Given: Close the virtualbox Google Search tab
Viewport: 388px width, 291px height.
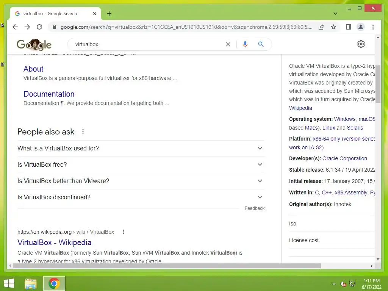Looking at the screenshot, I should point(94,14).
